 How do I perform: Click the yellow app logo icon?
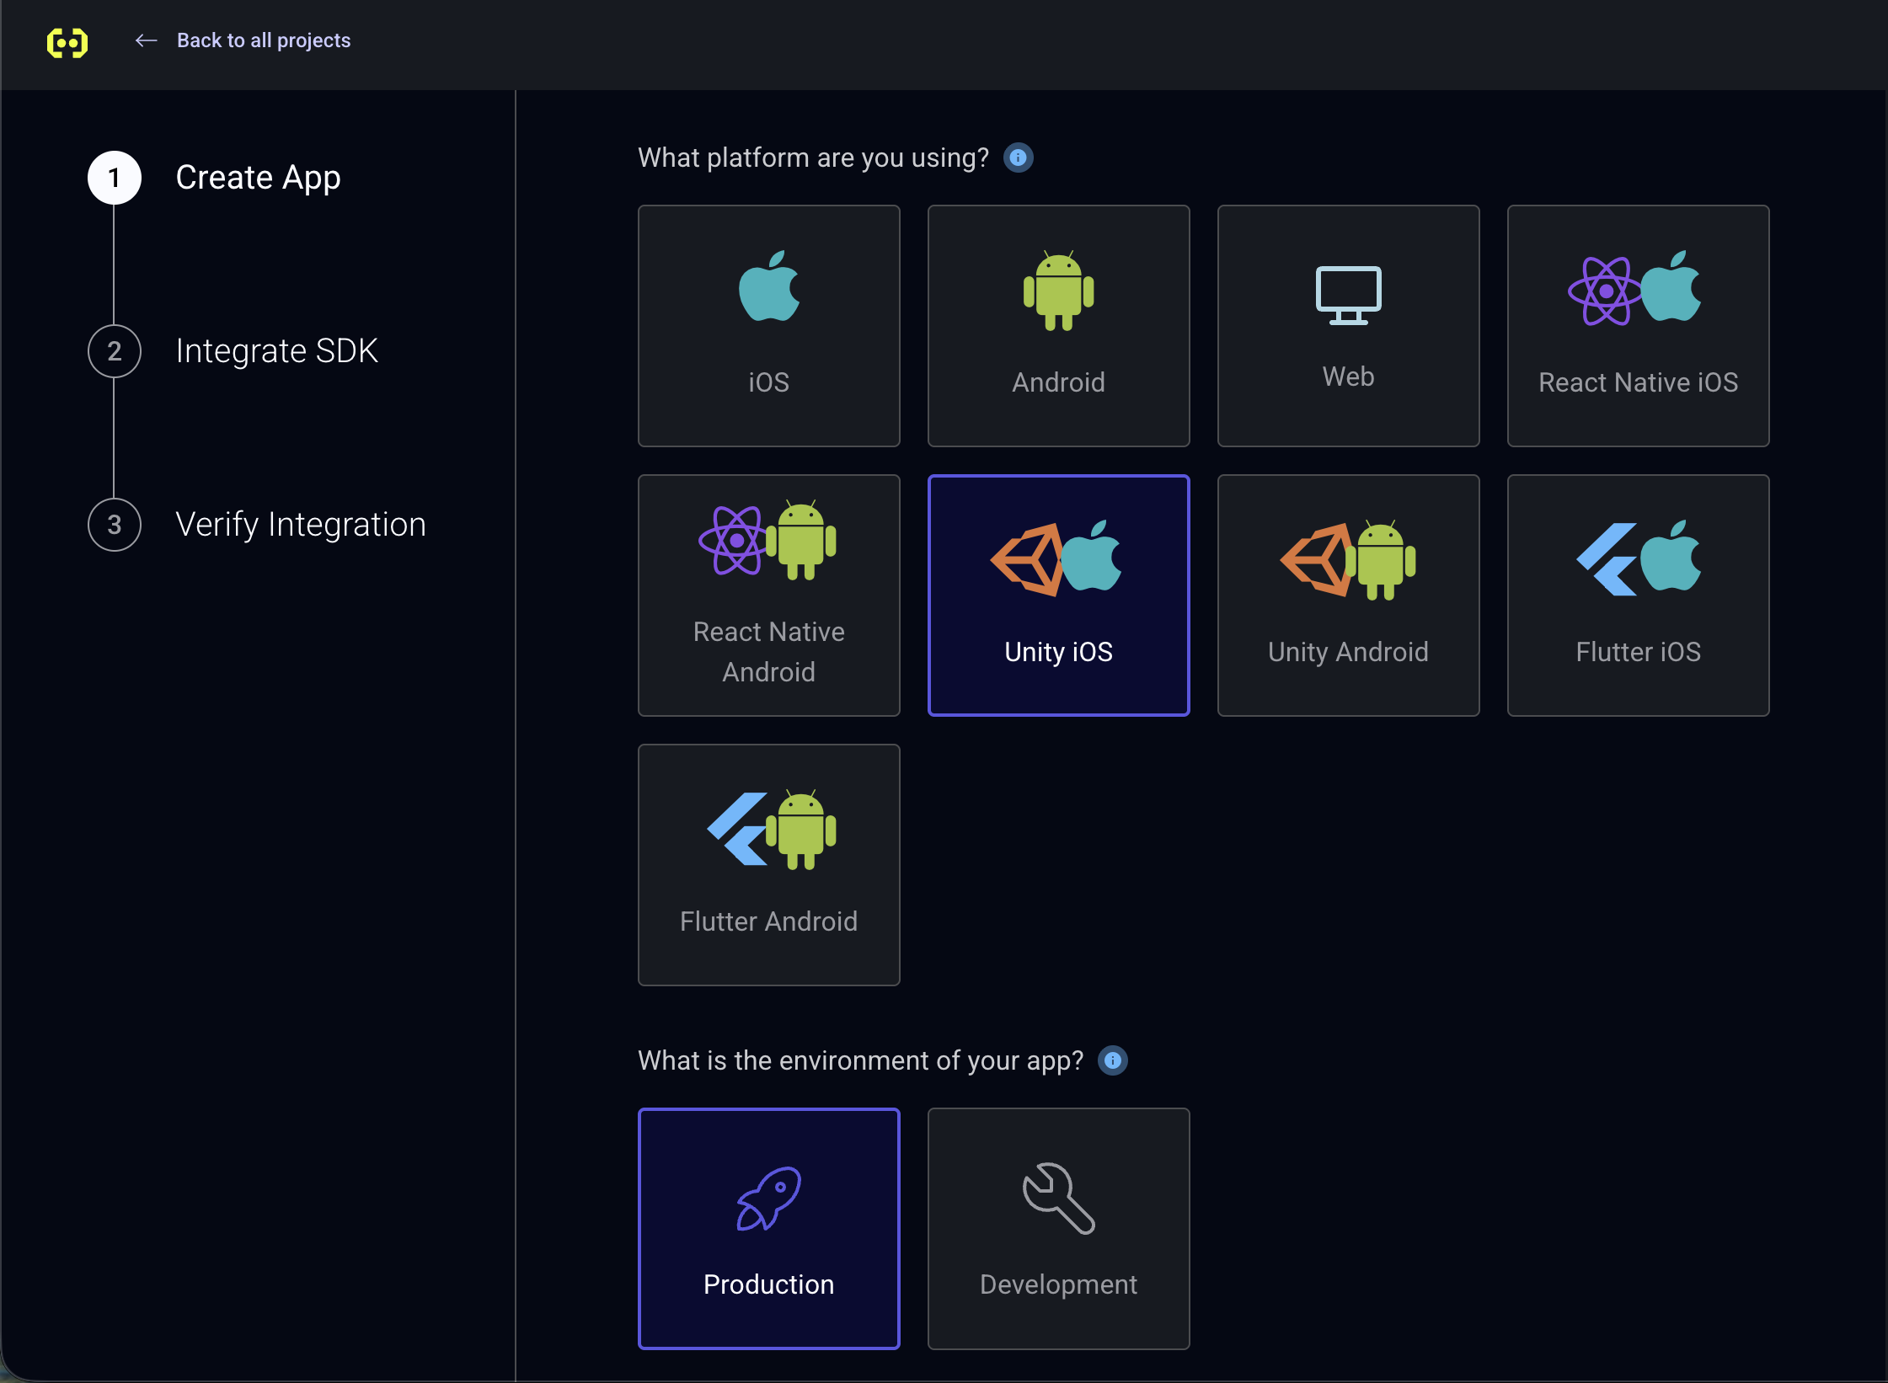tap(67, 41)
